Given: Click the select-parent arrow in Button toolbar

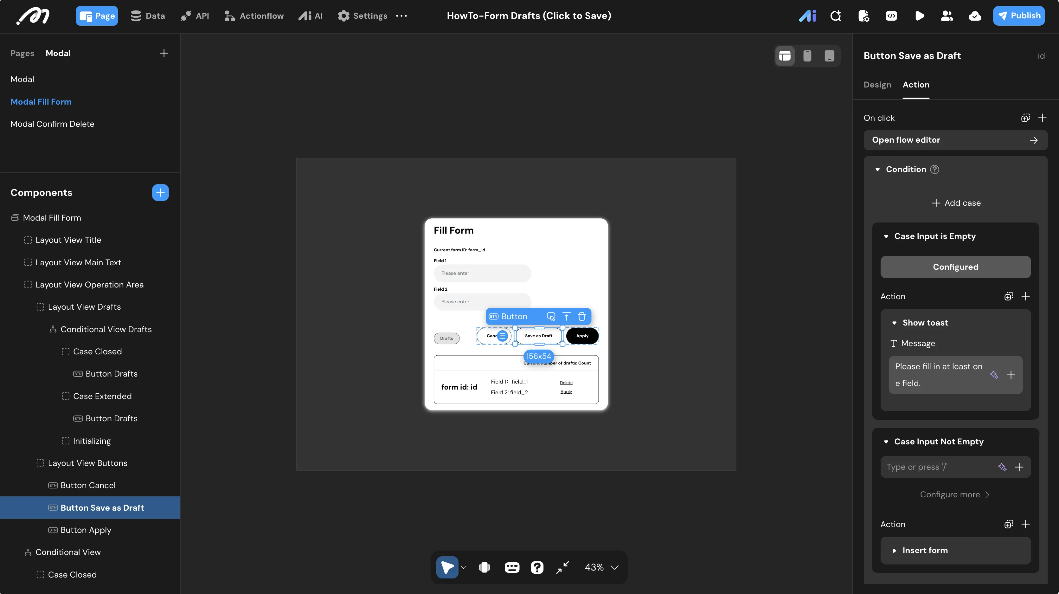Looking at the screenshot, I should pyautogui.click(x=567, y=316).
